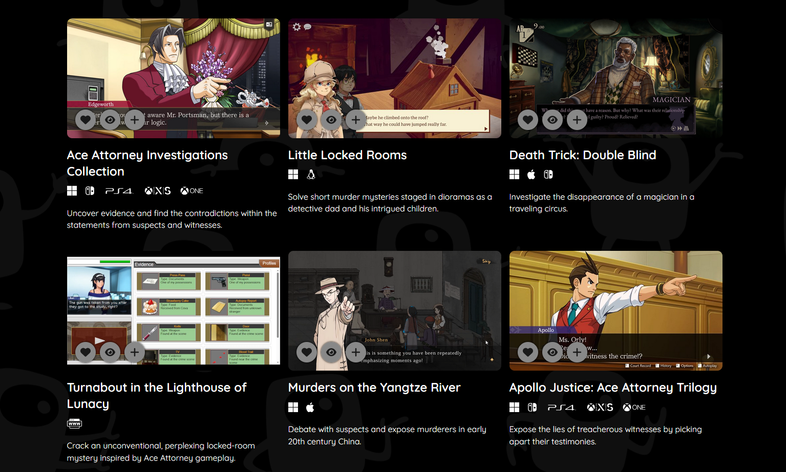Add Death Trick: Double Blind to list
This screenshot has height=472, width=786.
[x=577, y=120]
